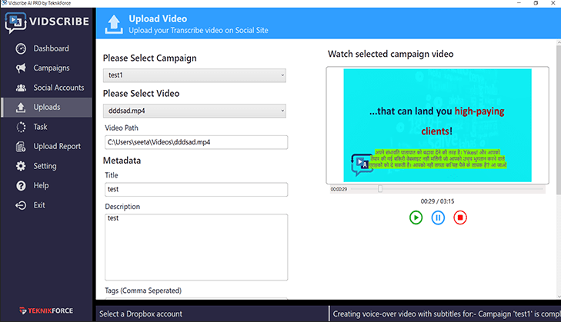Click the Vidscribe logo in sidebar

(47, 22)
